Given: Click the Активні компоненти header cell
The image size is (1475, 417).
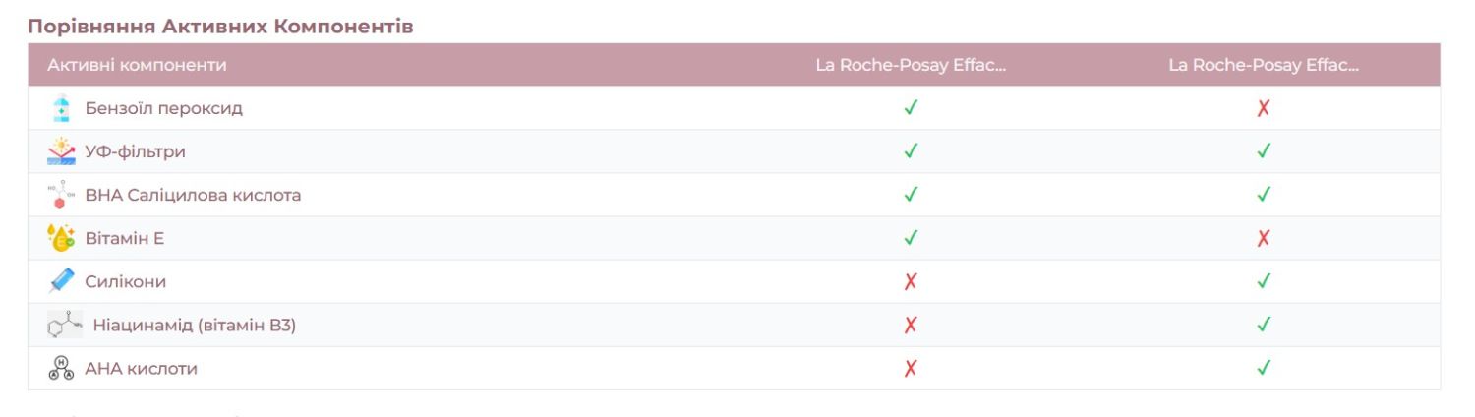Looking at the screenshot, I should tap(137, 65).
